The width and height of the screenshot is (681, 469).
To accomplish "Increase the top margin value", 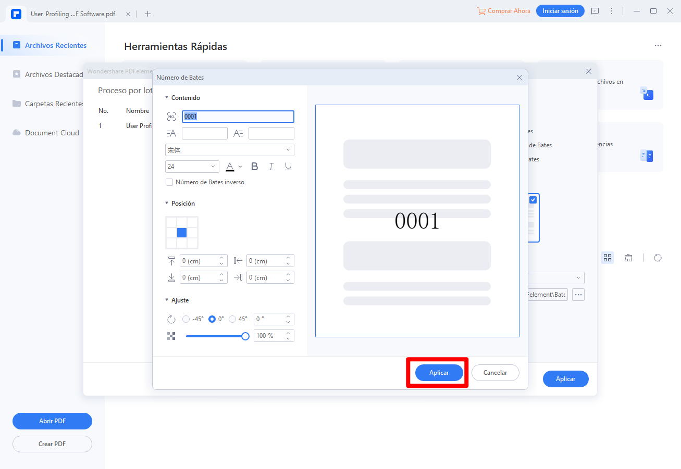I will click(221, 258).
